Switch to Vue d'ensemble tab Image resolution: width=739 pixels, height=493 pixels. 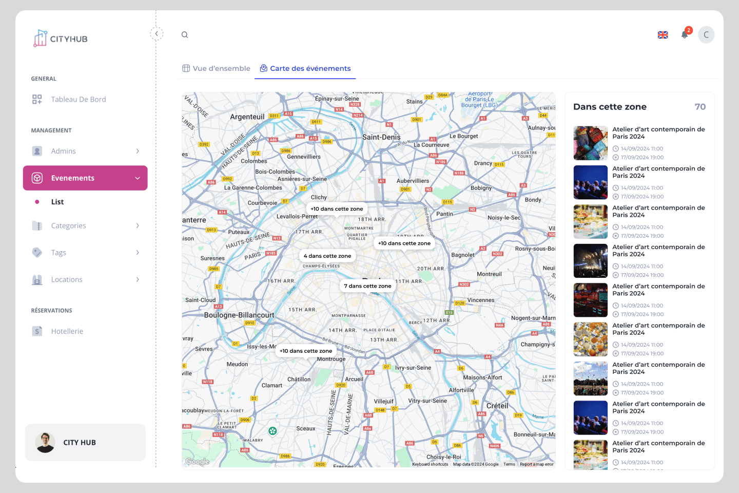tap(216, 68)
